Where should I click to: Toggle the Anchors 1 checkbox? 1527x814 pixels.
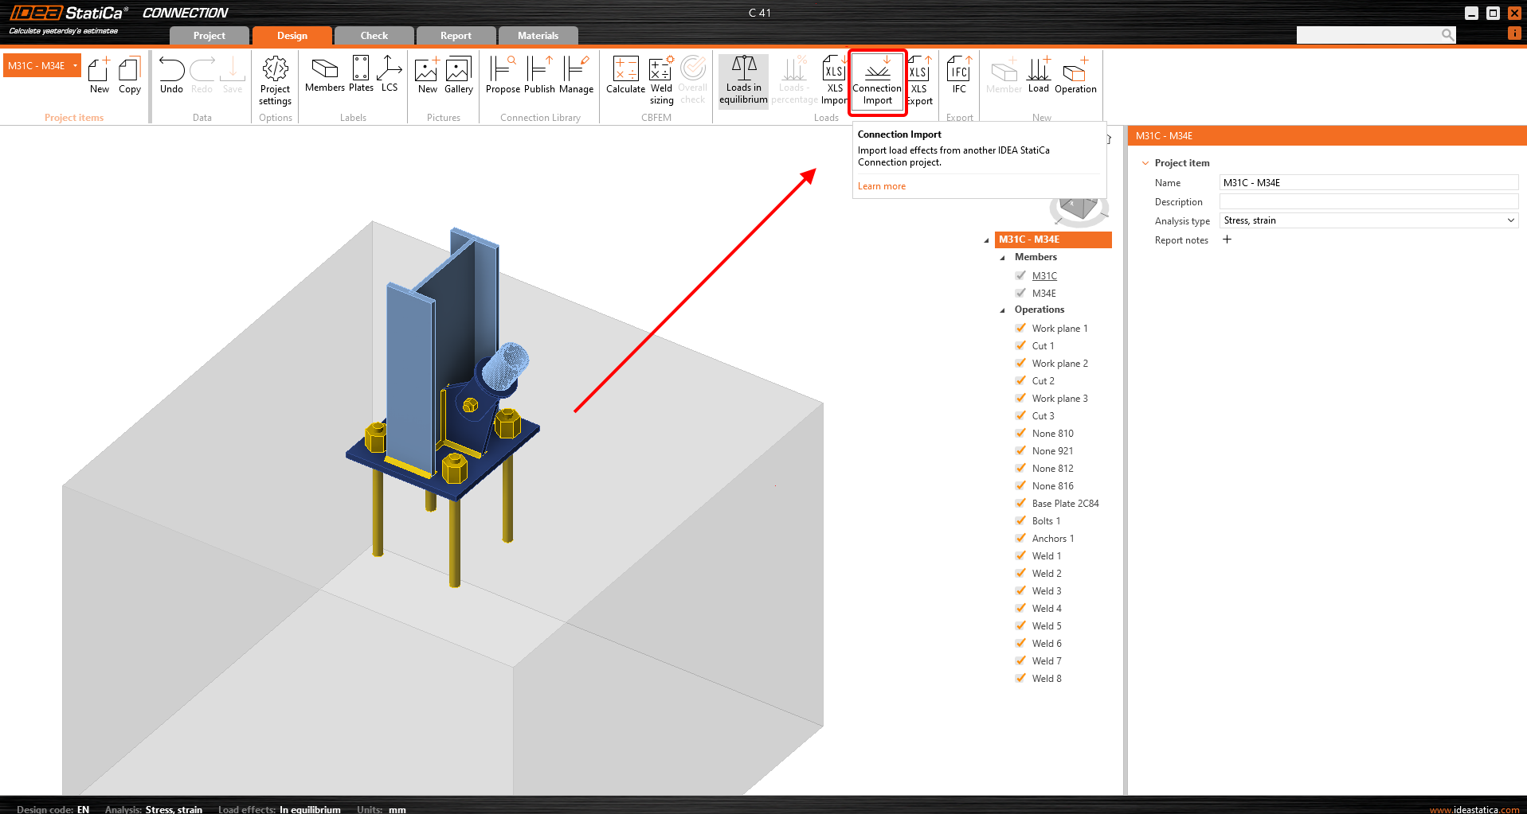[1021, 538]
